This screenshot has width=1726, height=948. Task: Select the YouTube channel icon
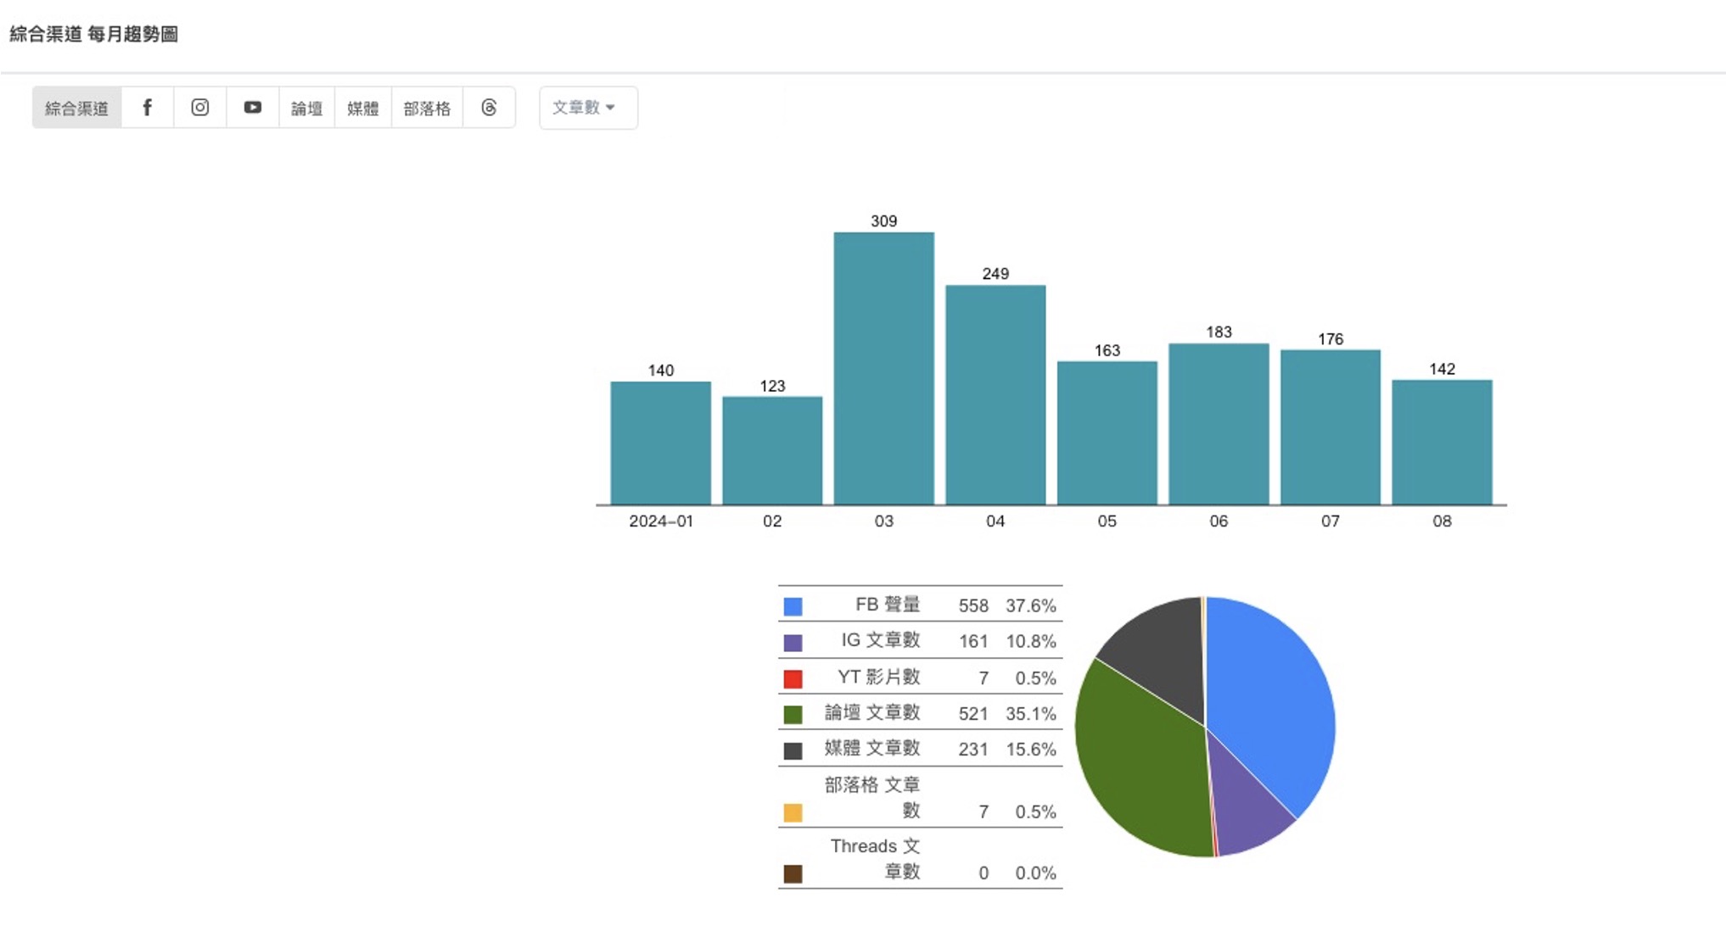(252, 108)
